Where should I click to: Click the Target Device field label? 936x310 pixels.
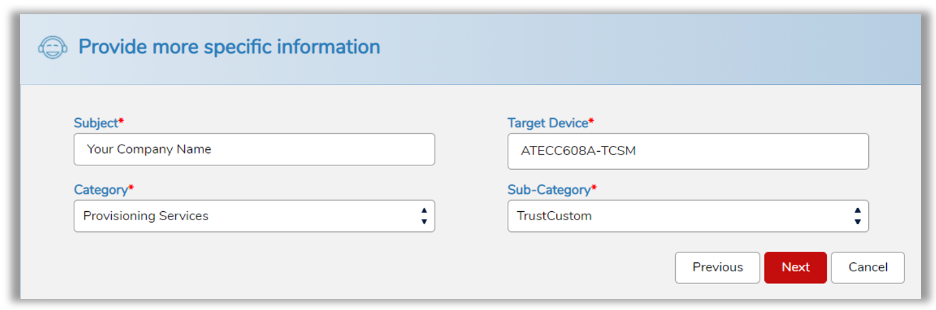coord(547,123)
